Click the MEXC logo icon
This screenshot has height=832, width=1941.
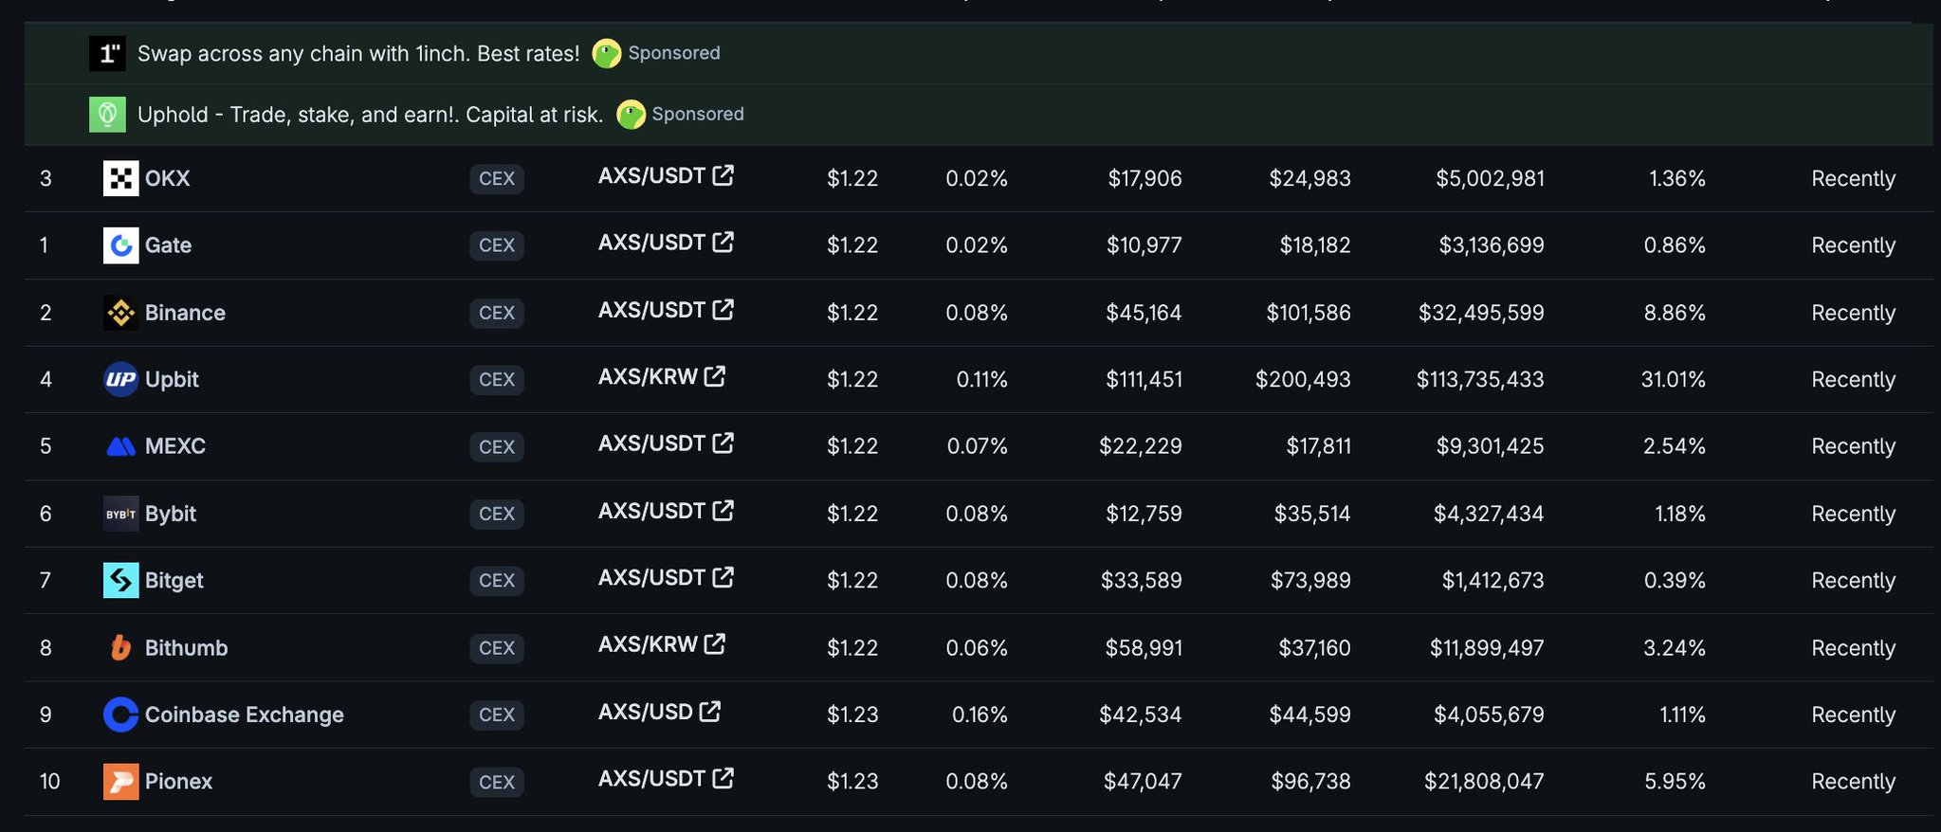[x=120, y=446]
